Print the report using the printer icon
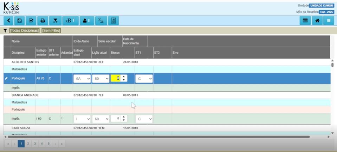The height and width of the screenshot is (152, 337). 43,21
